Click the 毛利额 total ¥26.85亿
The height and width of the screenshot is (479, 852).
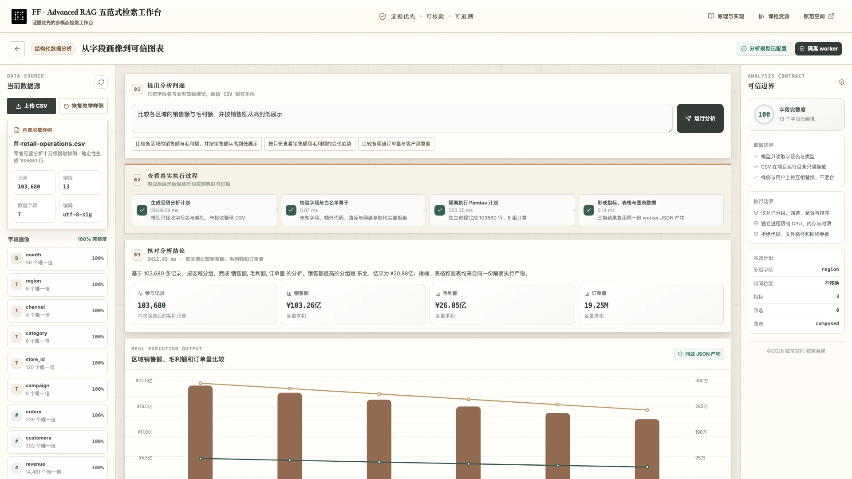click(451, 305)
